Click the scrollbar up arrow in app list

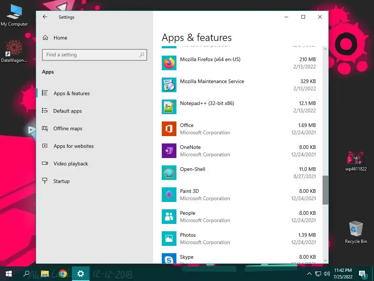coord(325,49)
